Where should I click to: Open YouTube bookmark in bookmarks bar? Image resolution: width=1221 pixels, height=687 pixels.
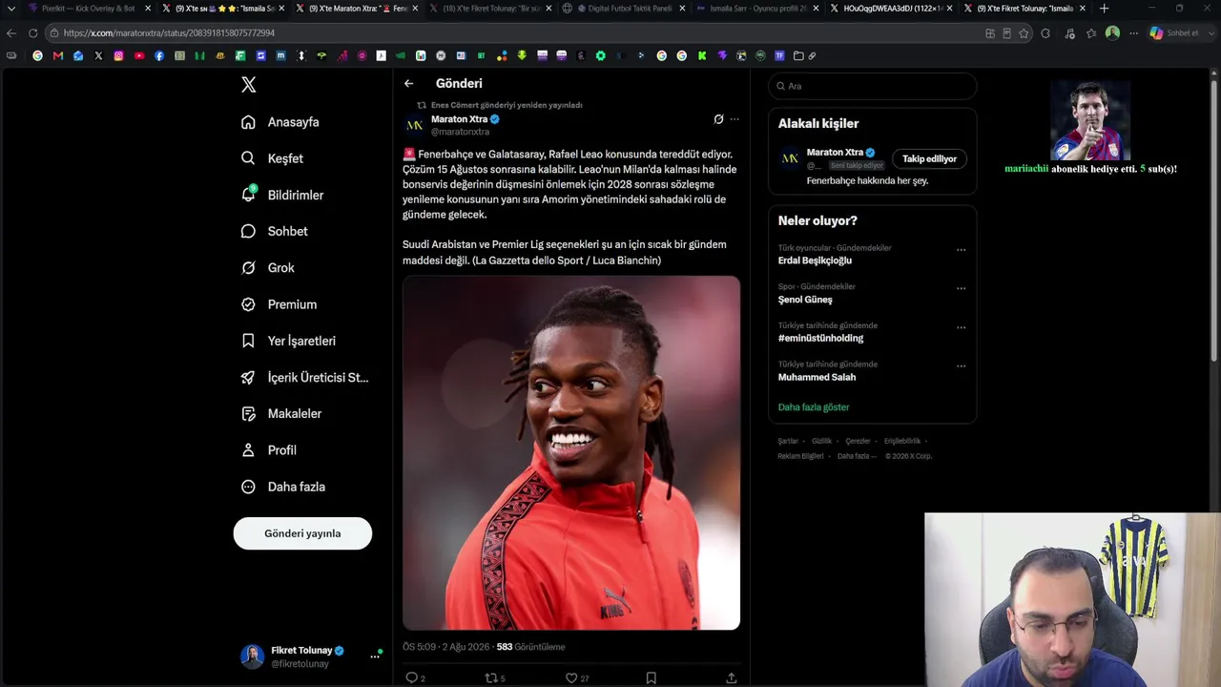[x=139, y=55]
